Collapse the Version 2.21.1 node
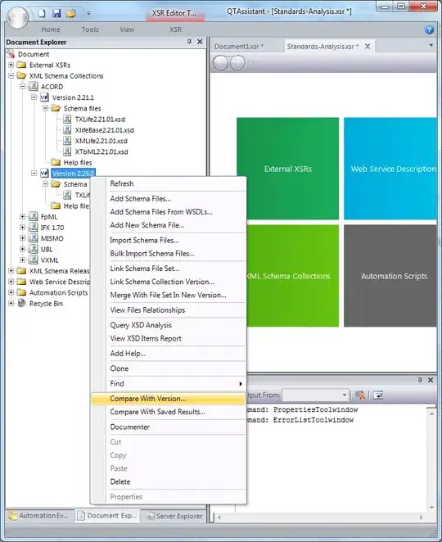Image resolution: width=442 pixels, height=542 pixels. point(34,97)
